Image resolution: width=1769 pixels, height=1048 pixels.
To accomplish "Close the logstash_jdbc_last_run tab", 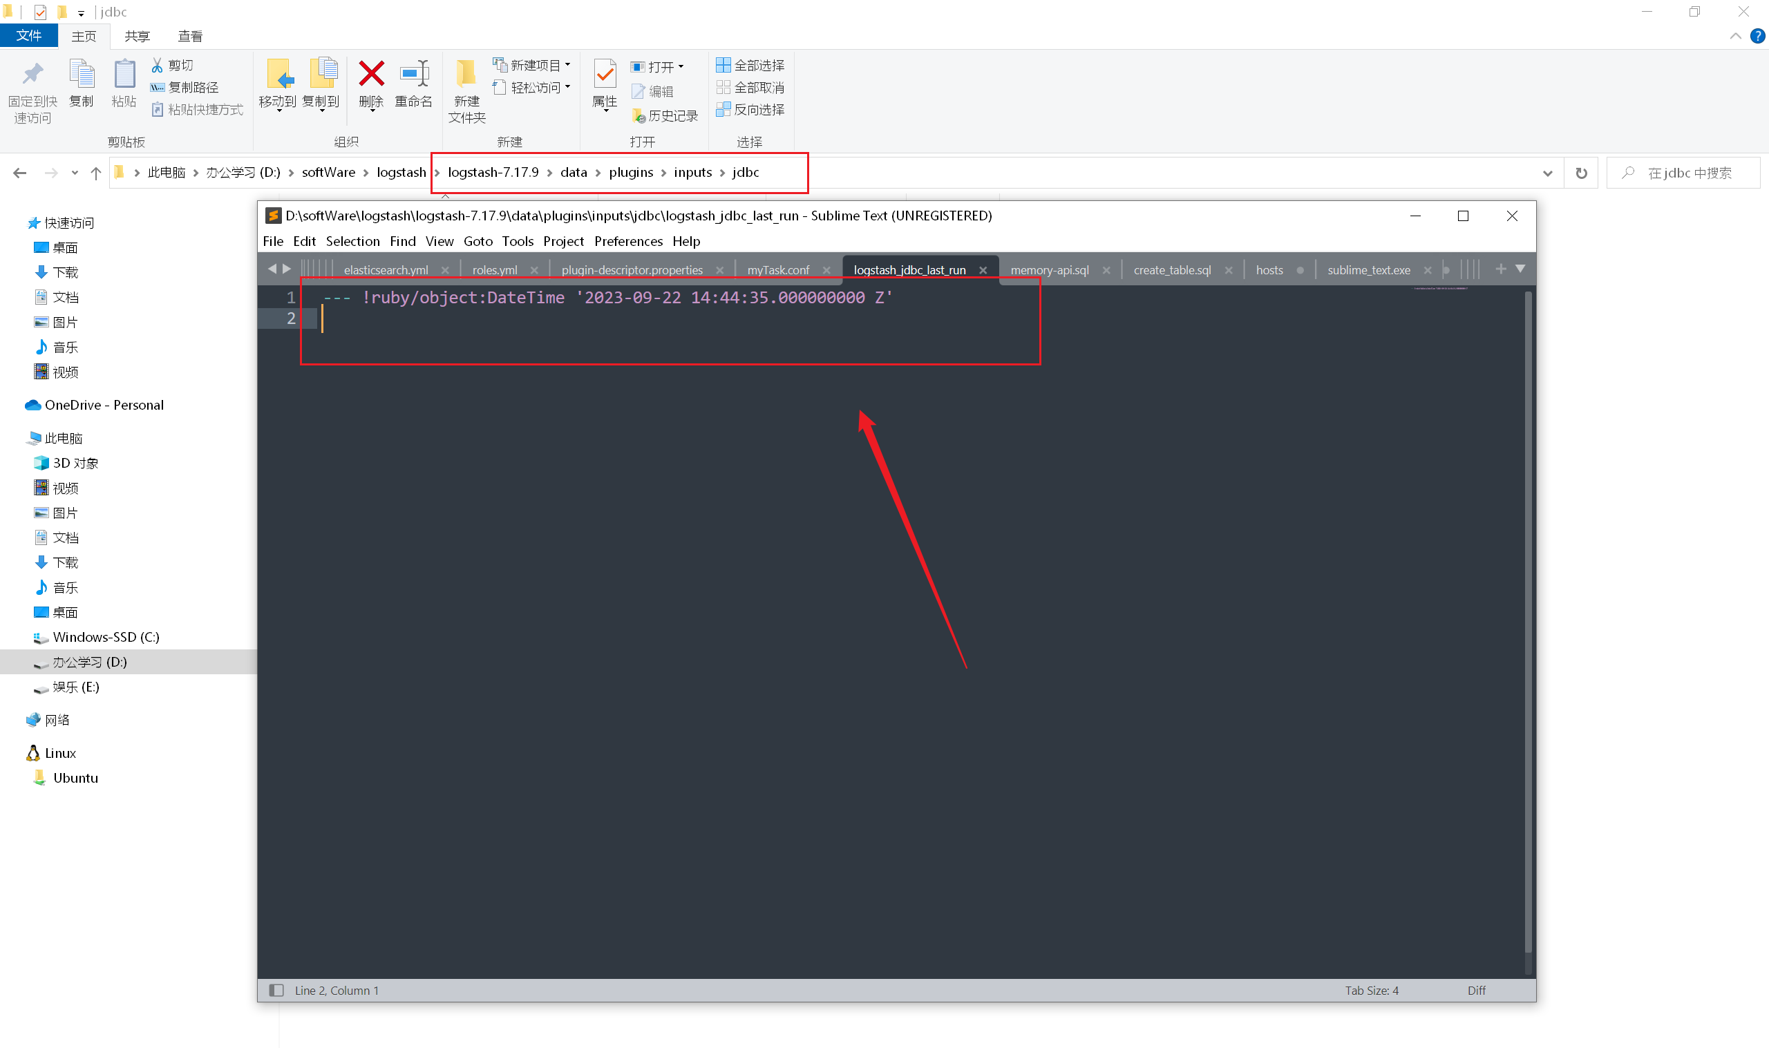I will (x=983, y=269).
